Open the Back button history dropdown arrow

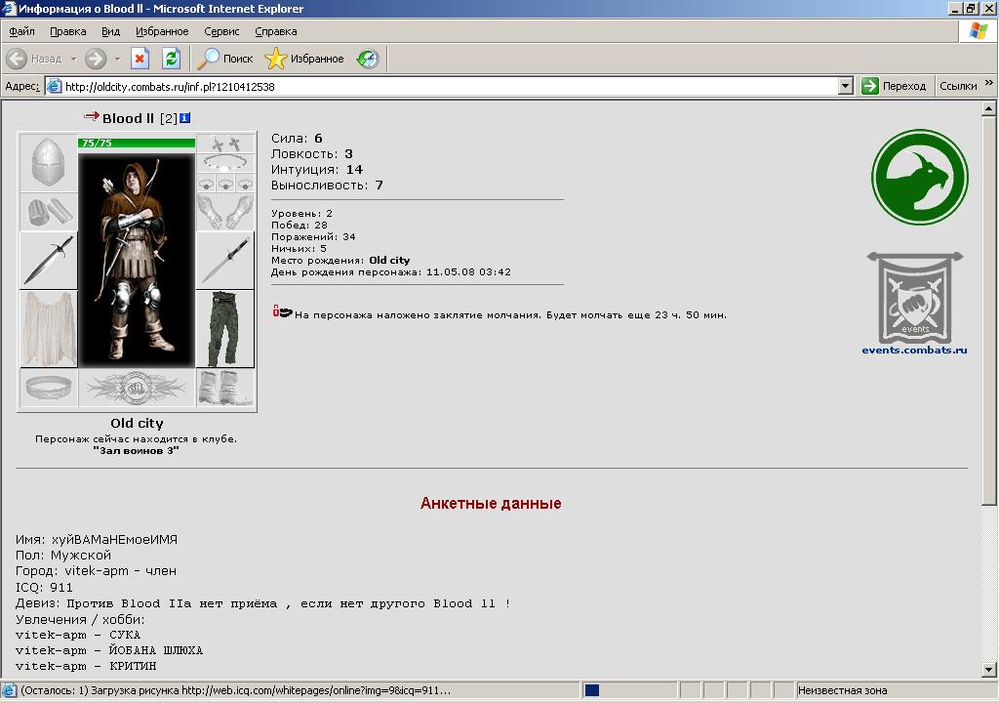(73, 59)
